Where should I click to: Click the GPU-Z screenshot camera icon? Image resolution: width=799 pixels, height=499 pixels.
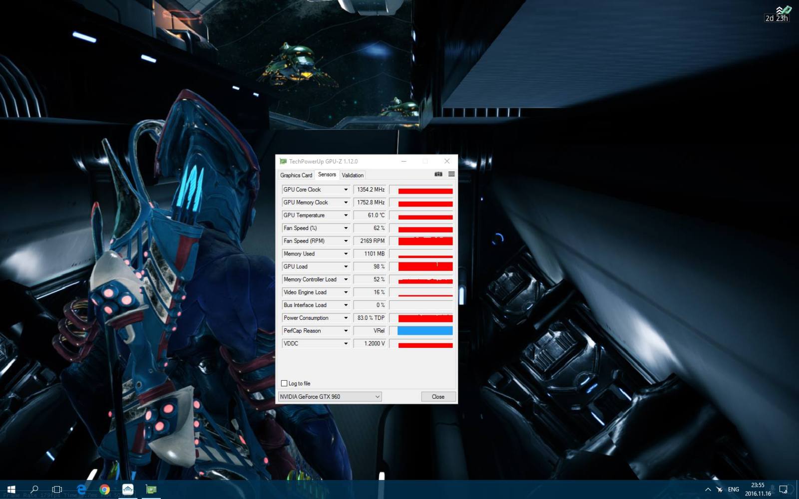pyautogui.click(x=438, y=174)
